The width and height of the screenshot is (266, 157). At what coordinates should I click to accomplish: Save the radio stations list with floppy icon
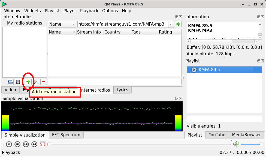coord(18,82)
